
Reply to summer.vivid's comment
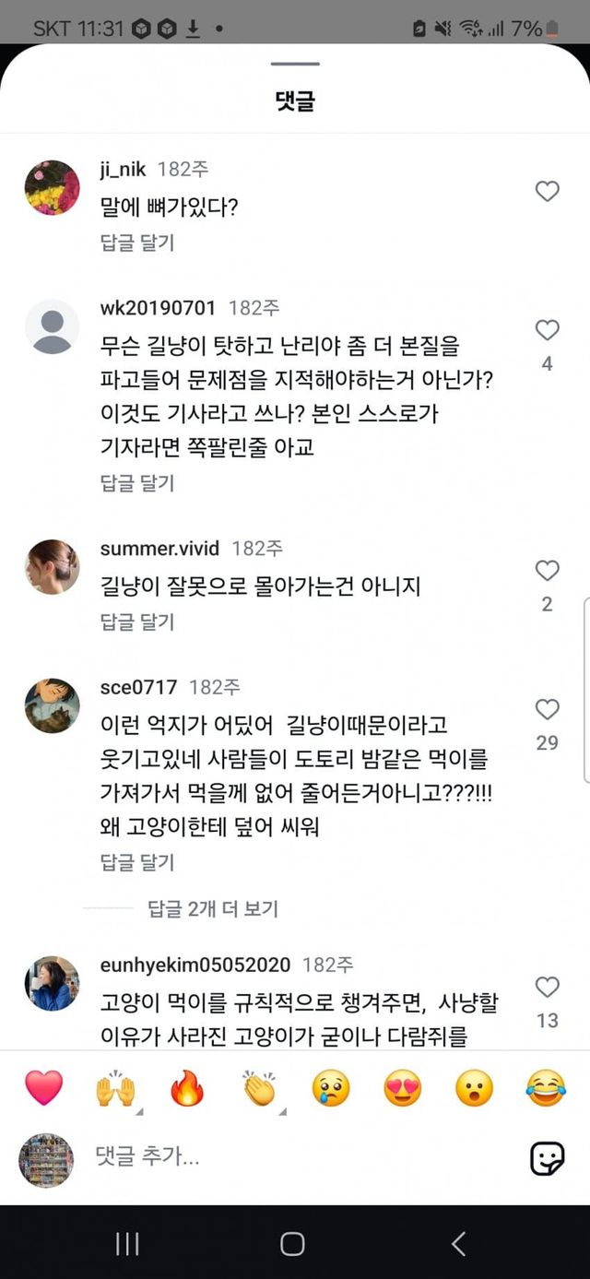(137, 622)
